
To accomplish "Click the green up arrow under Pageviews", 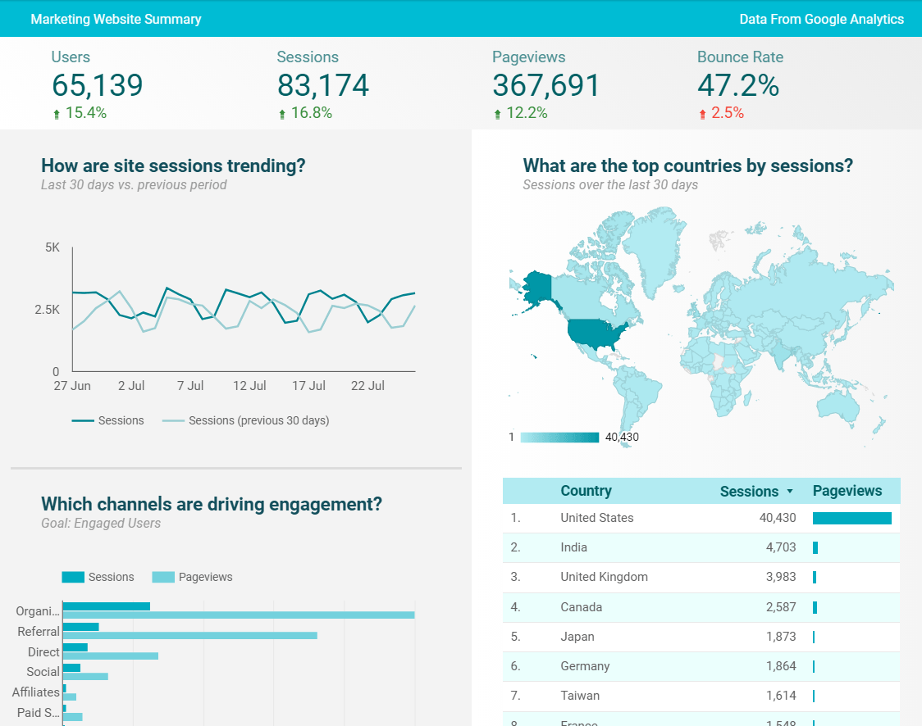I will point(497,115).
